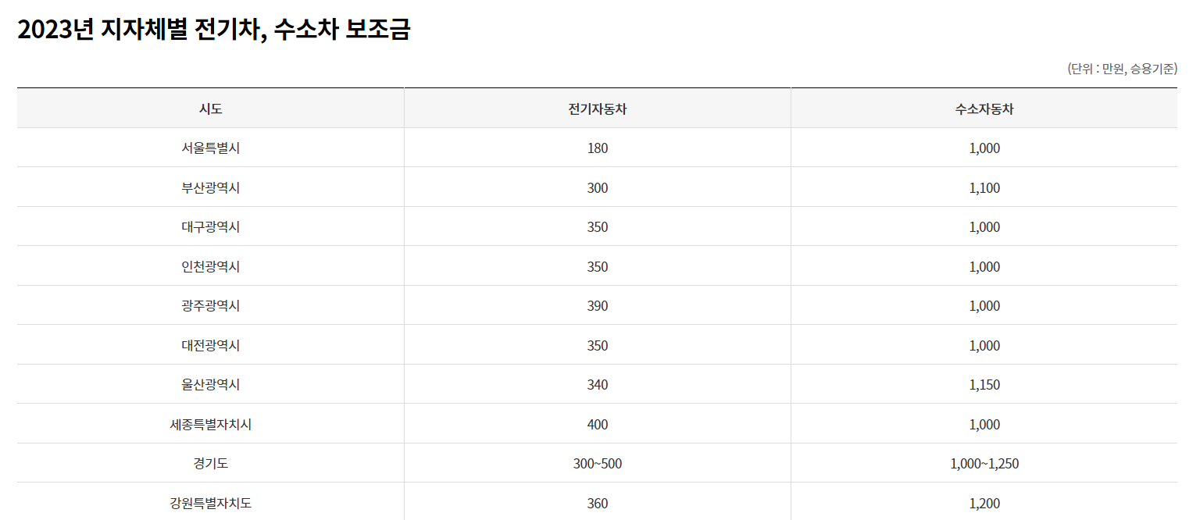Click the 수소자동차 column header
The height and width of the screenshot is (520, 1200).
point(984,109)
